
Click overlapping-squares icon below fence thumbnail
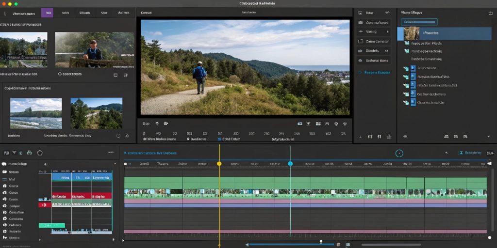point(126,75)
